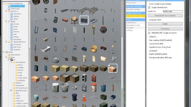Open the Performance settings entry
This screenshot has width=191, height=107.
tap(135, 3)
